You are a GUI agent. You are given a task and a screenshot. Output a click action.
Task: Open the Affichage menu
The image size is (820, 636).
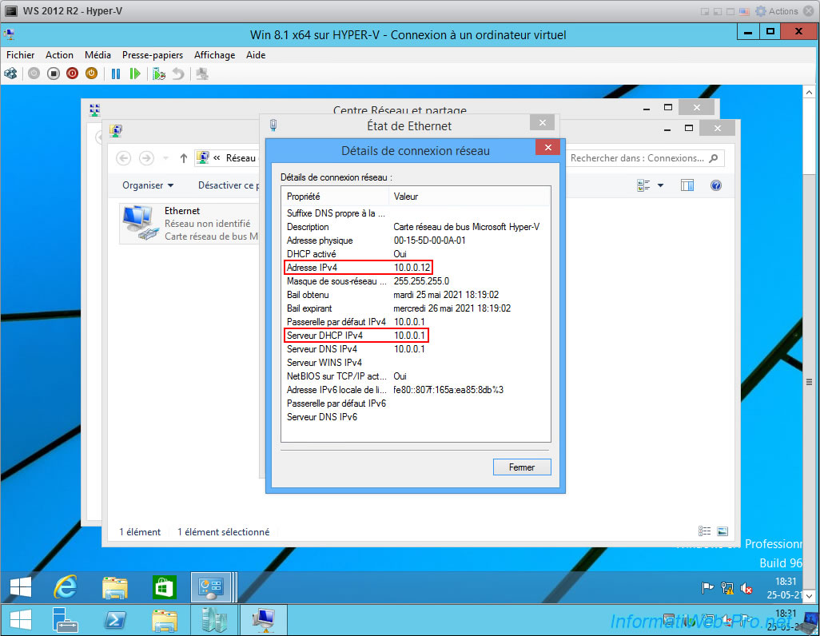click(x=214, y=55)
